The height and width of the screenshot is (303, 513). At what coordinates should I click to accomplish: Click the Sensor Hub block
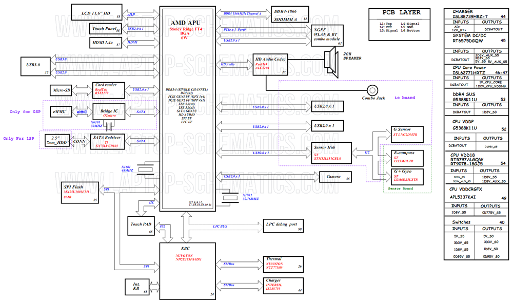click(331, 153)
